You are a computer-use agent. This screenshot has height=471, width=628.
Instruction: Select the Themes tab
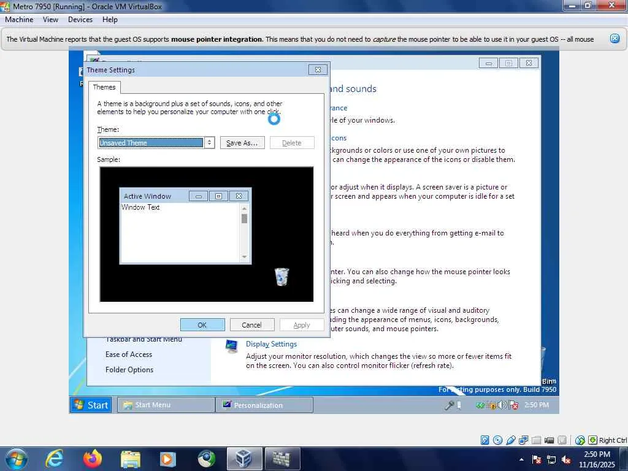point(104,87)
